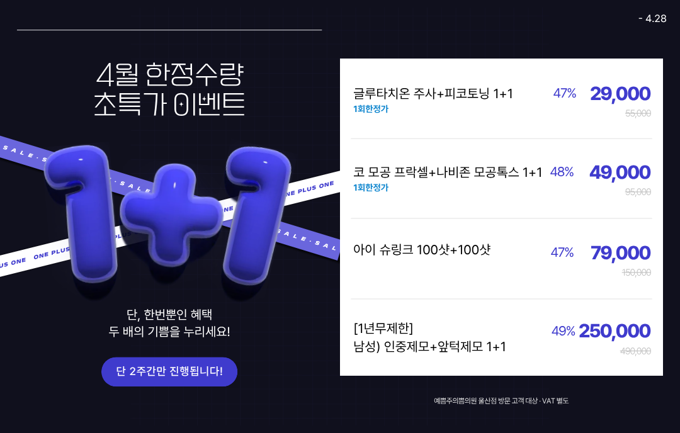
Task: Click the 49,000 sale price
Action: (x=620, y=172)
